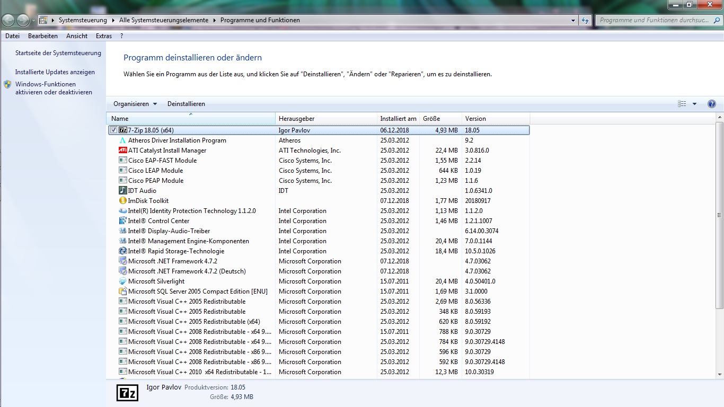This screenshot has width=724, height=407.
Task: Sort by the Herausgeber column header
Action: (326, 119)
